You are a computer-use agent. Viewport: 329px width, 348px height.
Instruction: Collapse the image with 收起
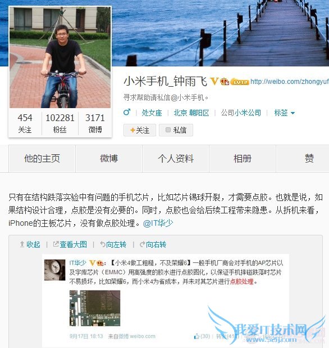pos(30,244)
